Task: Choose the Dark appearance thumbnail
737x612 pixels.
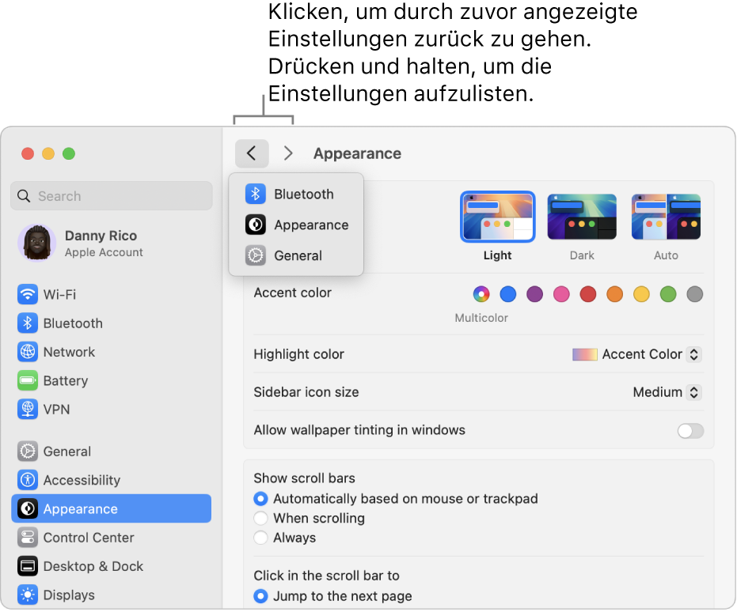Action: coord(582,217)
